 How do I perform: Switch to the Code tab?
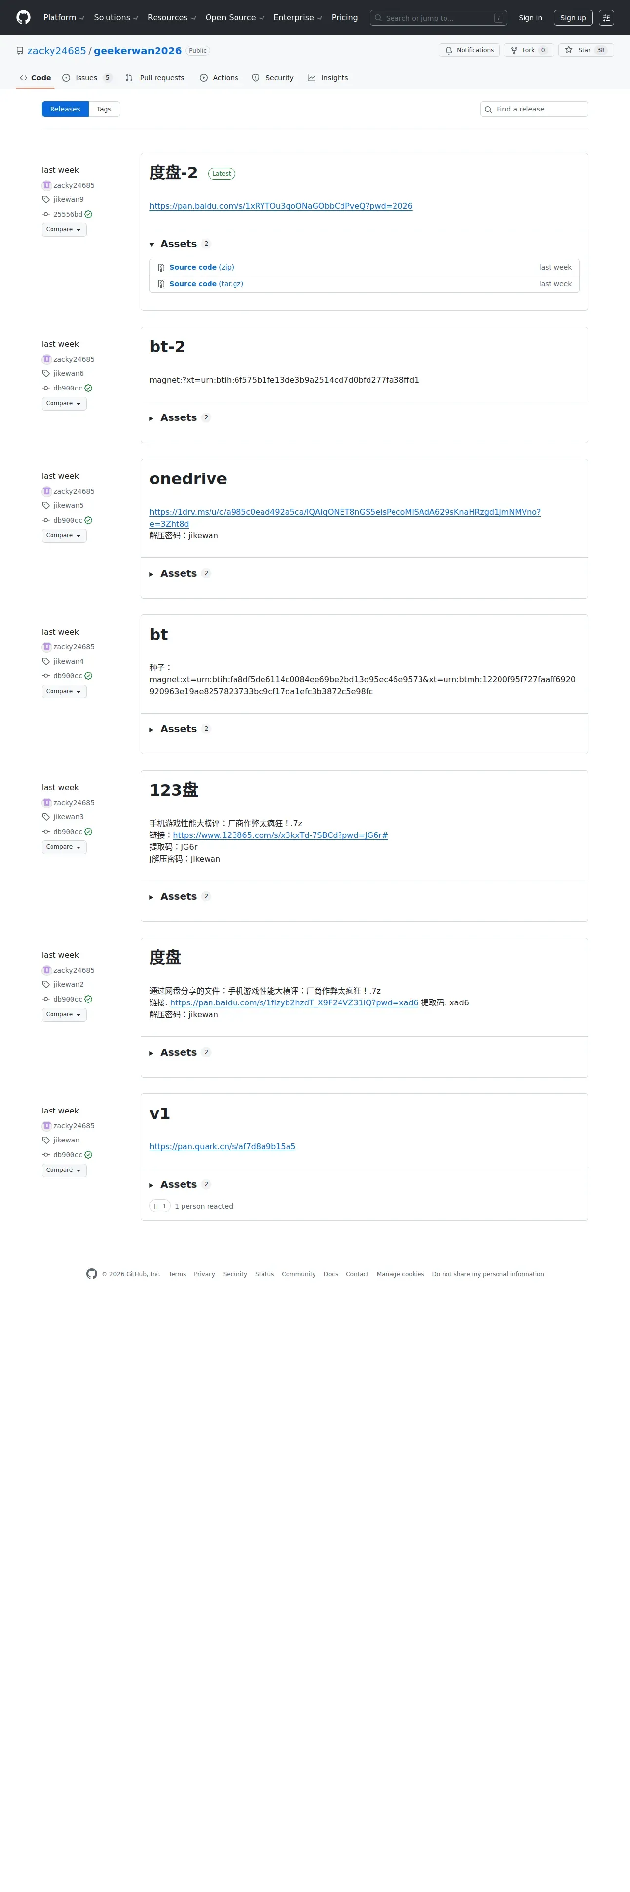tap(35, 78)
